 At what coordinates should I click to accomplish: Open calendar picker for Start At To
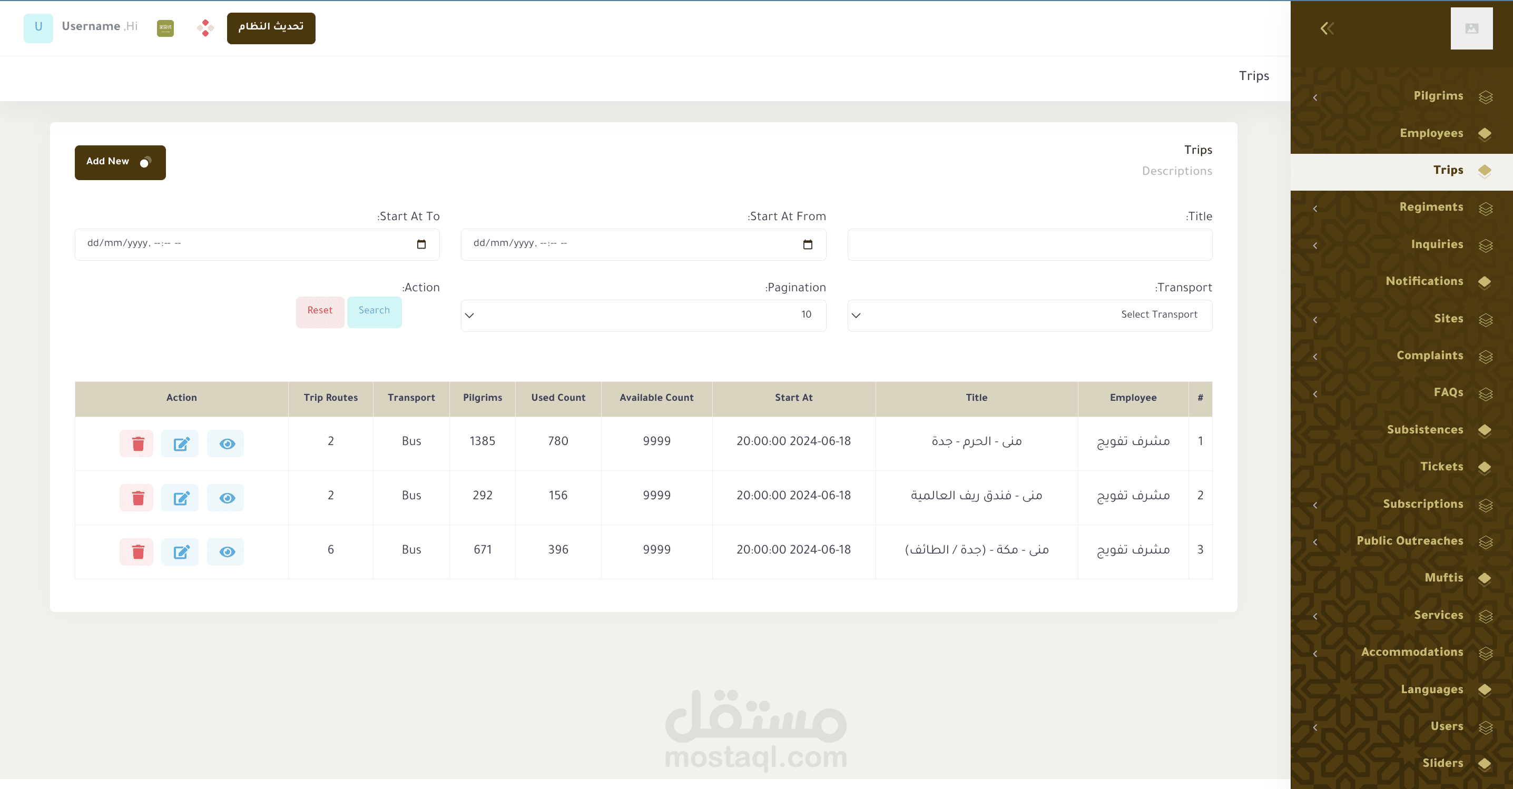point(421,244)
